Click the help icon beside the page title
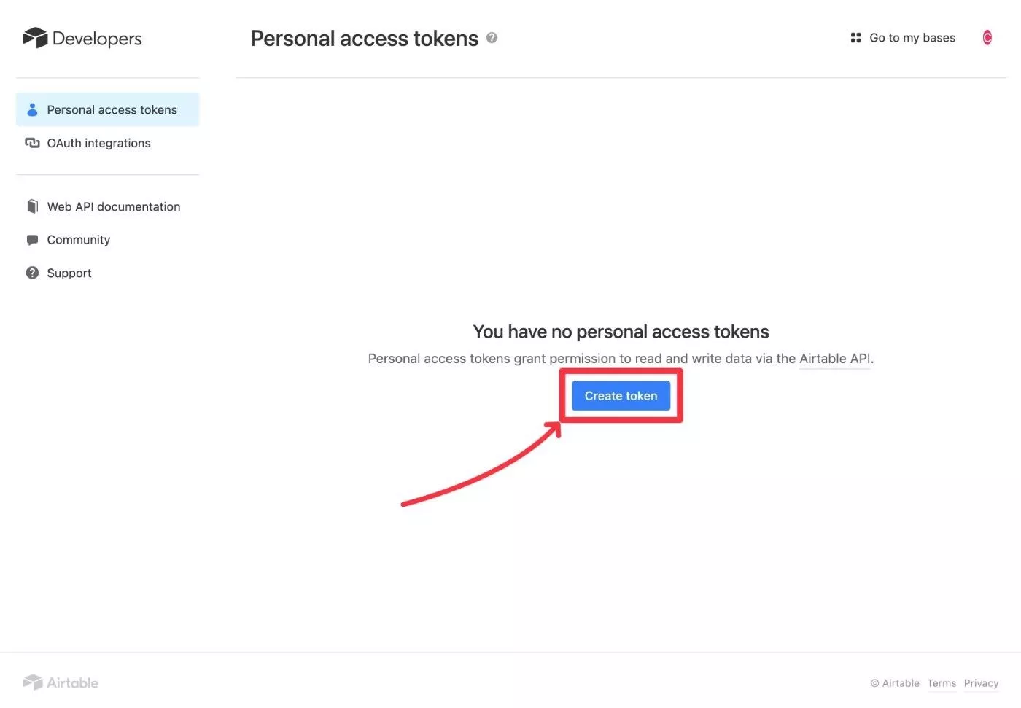 point(492,38)
